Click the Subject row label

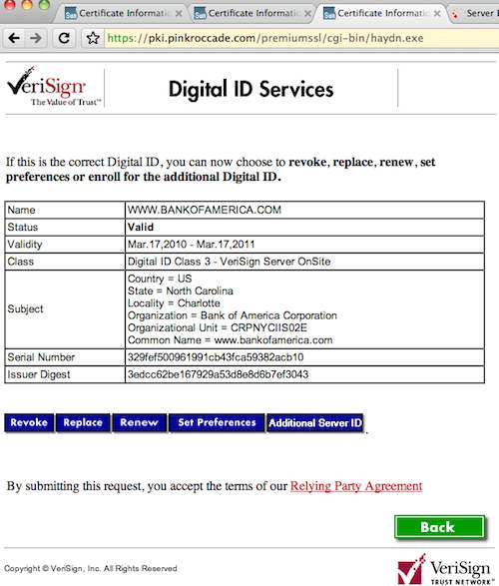25,309
